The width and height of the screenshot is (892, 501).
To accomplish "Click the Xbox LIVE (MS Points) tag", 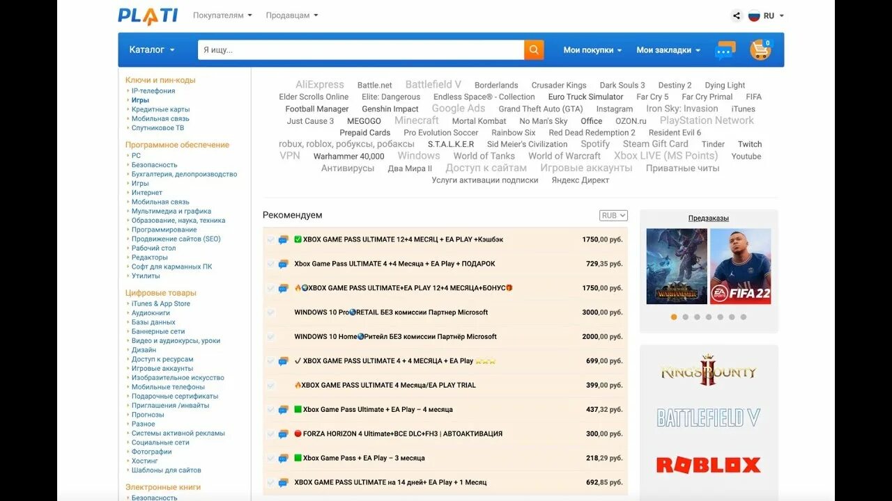I will coord(666,156).
